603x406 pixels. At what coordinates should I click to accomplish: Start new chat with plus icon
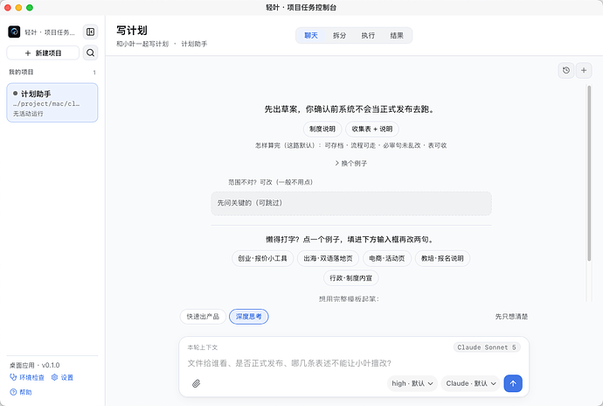coord(584,70)
